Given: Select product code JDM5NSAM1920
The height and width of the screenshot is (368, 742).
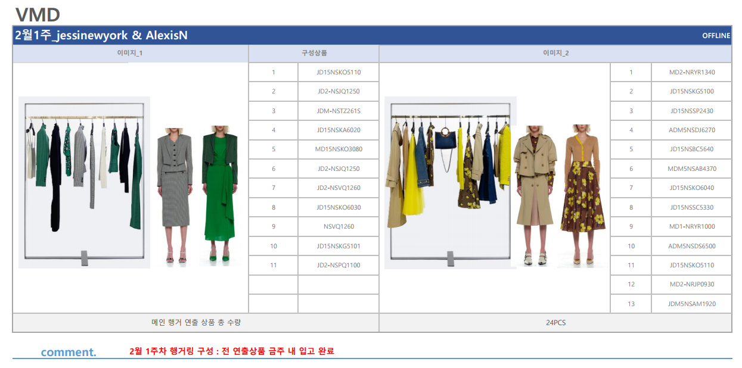Looking at the screenshot, I should (692, 304).
